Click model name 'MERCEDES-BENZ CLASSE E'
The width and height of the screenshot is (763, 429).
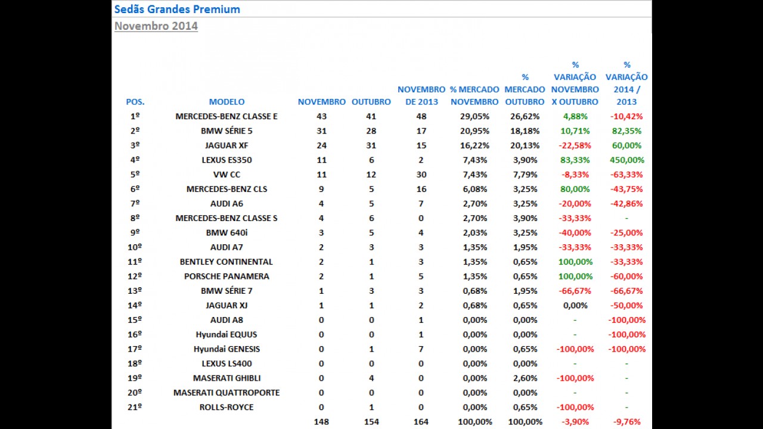[227, 116]
